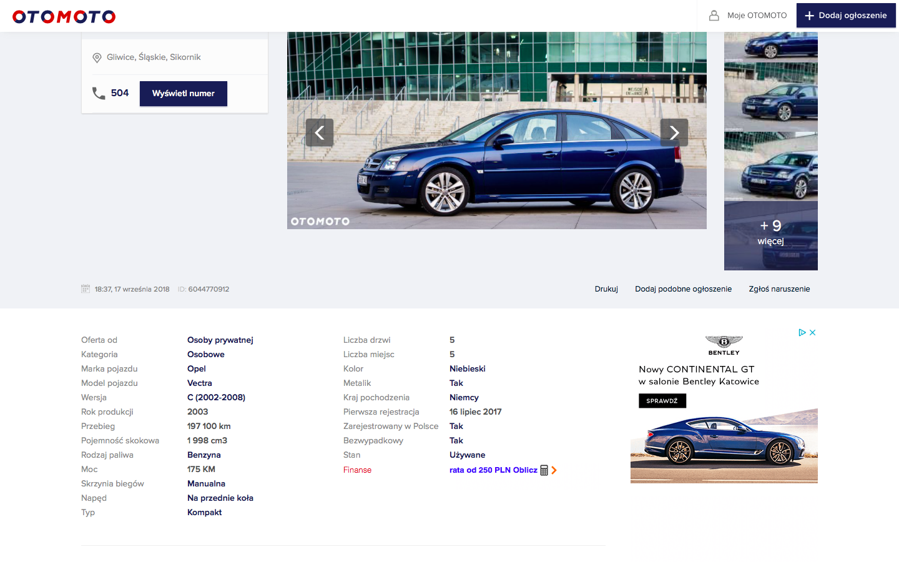Click the user profile icon

[714, 16]
